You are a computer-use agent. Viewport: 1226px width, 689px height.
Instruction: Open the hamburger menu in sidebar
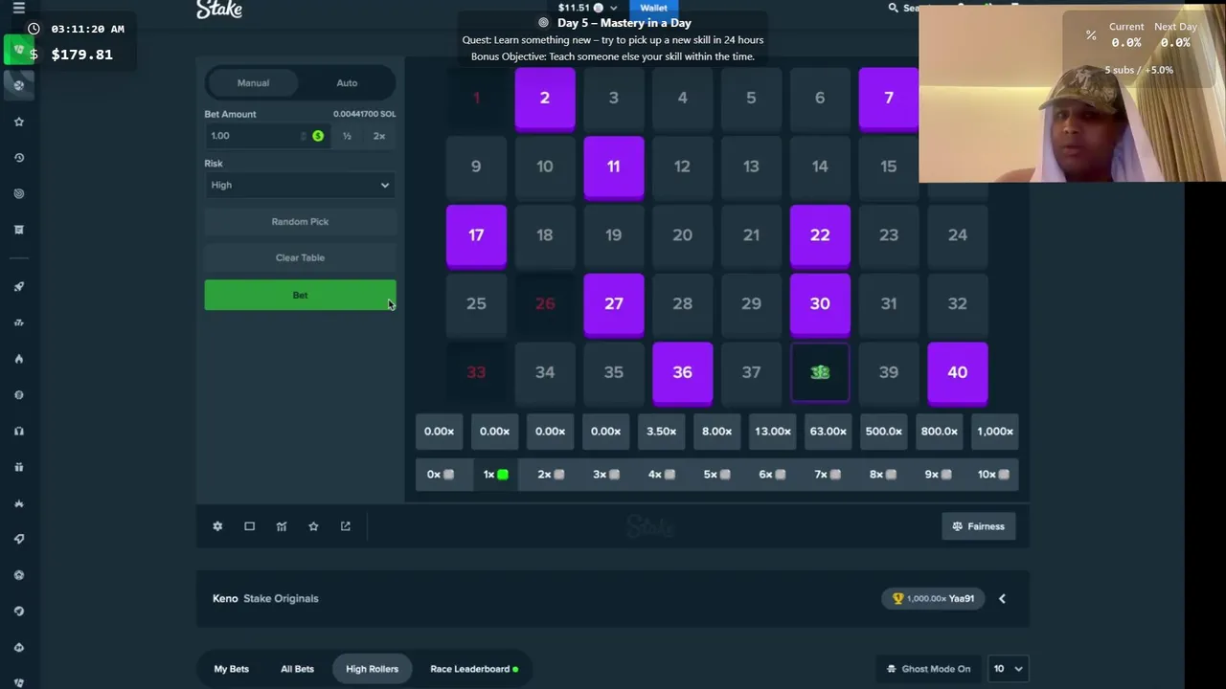point(18,8)
